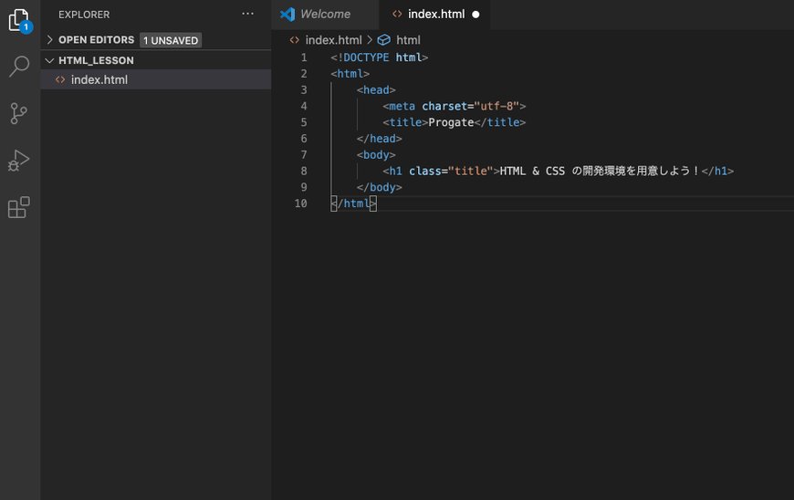The height and width of the screenshot is (500, 794).
Task: Click the html symbol cube icon in breadcrumb
Action: click(x=384, y=39)
